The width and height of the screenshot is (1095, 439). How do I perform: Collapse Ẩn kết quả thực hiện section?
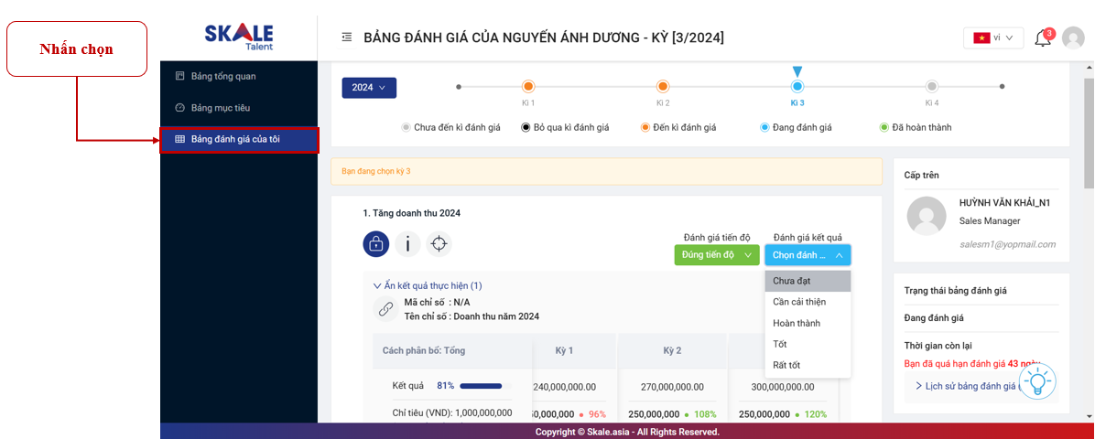[x=428, y=285]
